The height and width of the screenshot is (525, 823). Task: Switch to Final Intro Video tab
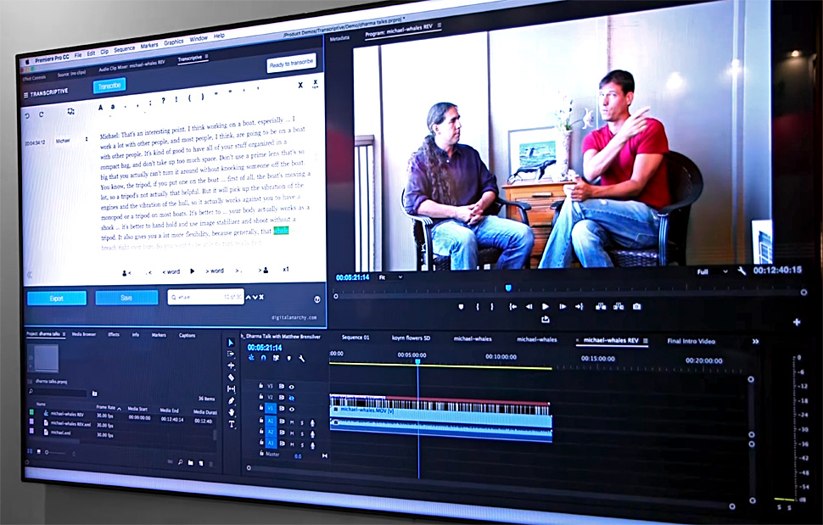[691, 342]
